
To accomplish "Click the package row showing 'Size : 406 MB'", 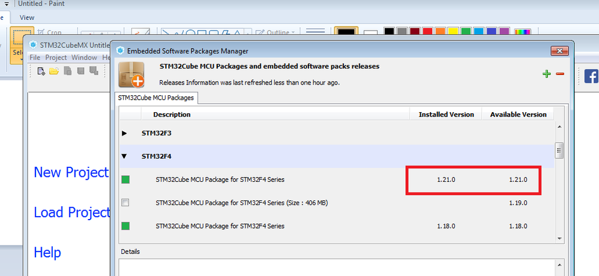I will point(337,203).
